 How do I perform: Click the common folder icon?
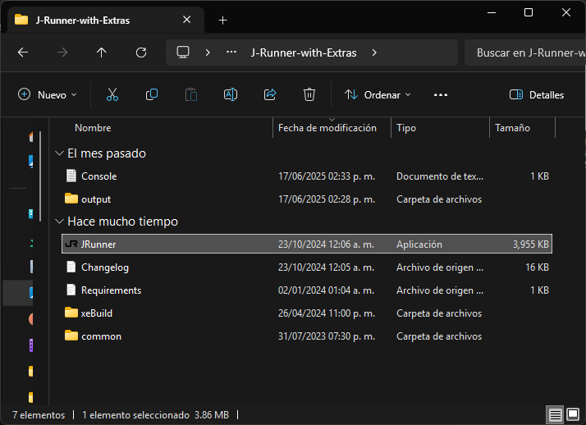(x=71, y=336)
